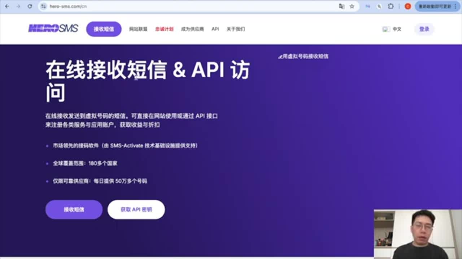Open the 成为供应商 menu item

[x=192, y=29]
